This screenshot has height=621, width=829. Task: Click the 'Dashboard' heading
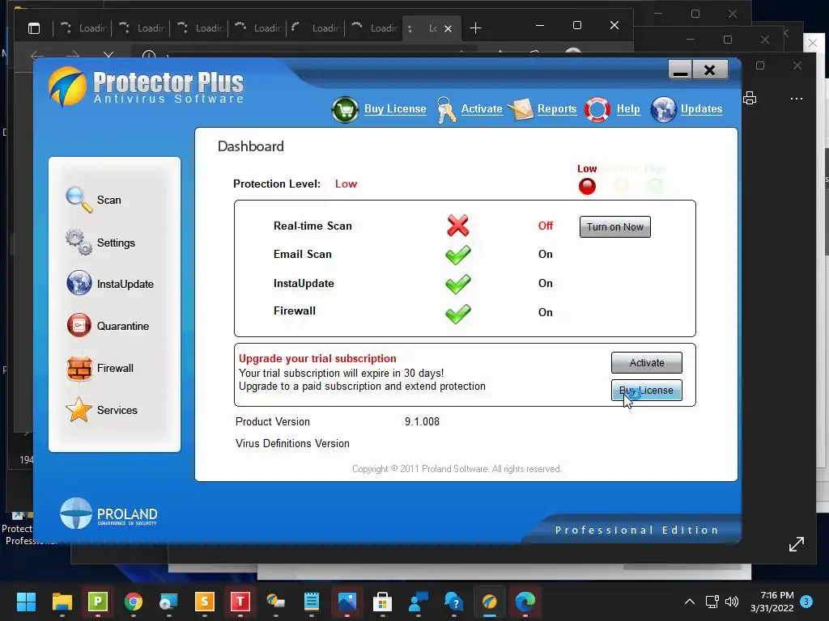(251, 146)
